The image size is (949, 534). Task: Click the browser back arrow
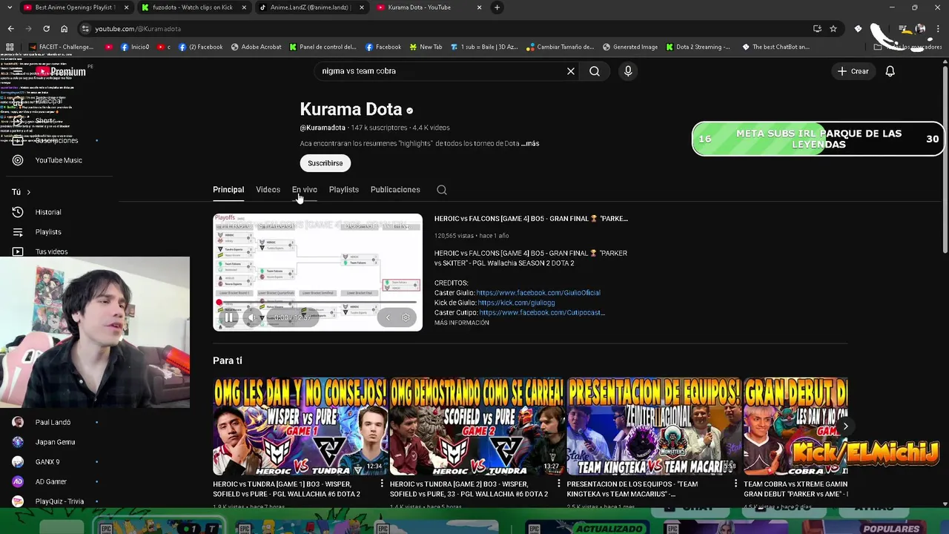point(10,28)
